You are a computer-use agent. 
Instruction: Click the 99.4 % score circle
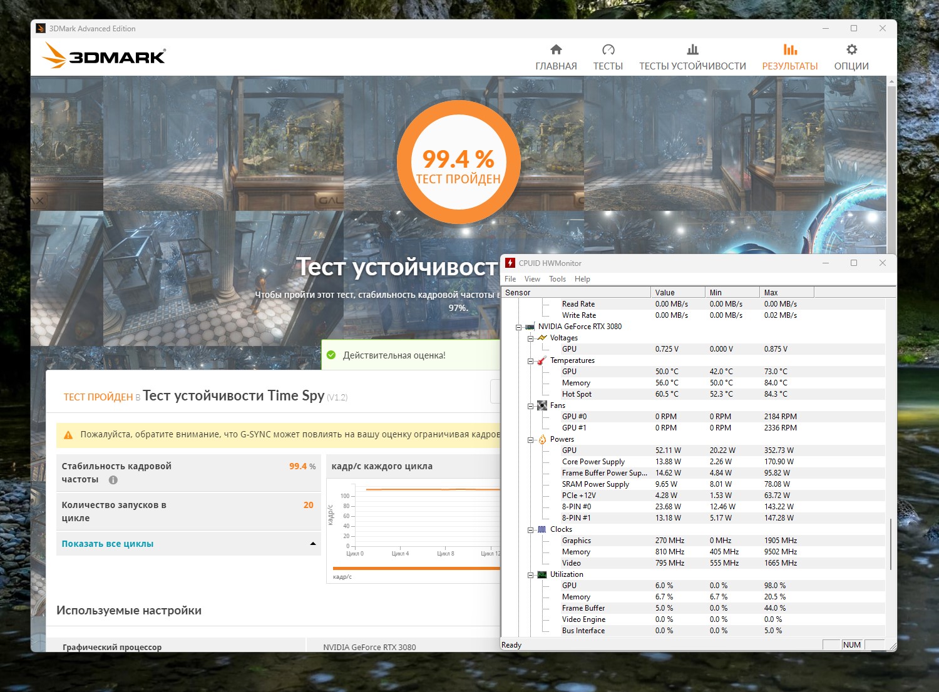459,161
